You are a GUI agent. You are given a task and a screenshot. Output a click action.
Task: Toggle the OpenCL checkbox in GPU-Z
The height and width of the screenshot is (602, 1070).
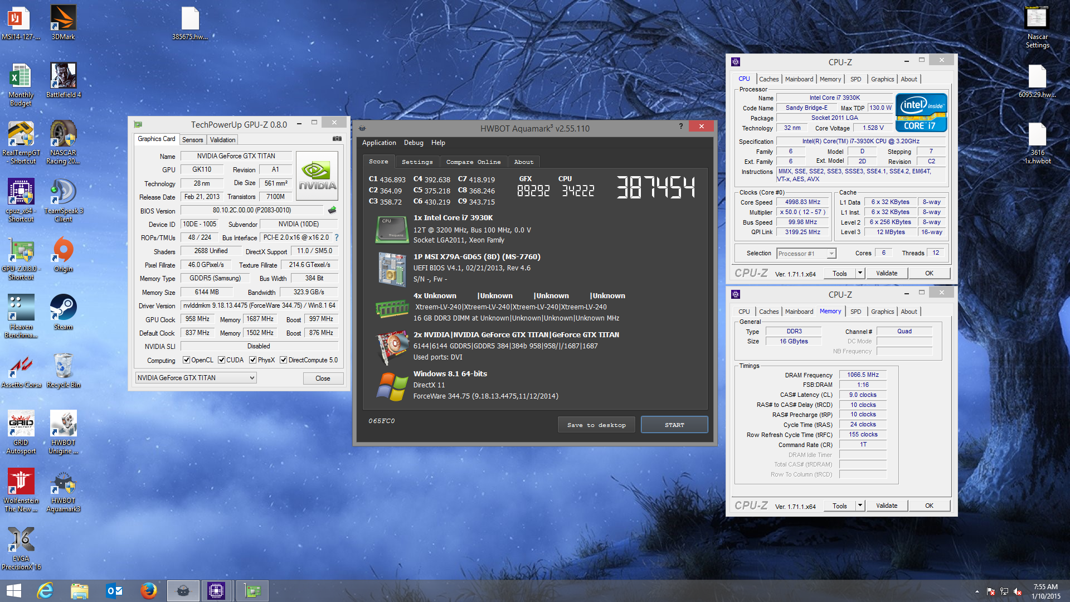tap(187, 360)
